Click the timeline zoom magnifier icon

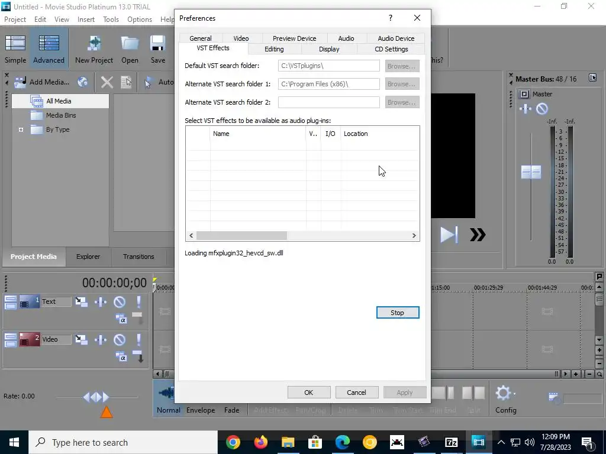pyautogui.click(x=599, y=374)
